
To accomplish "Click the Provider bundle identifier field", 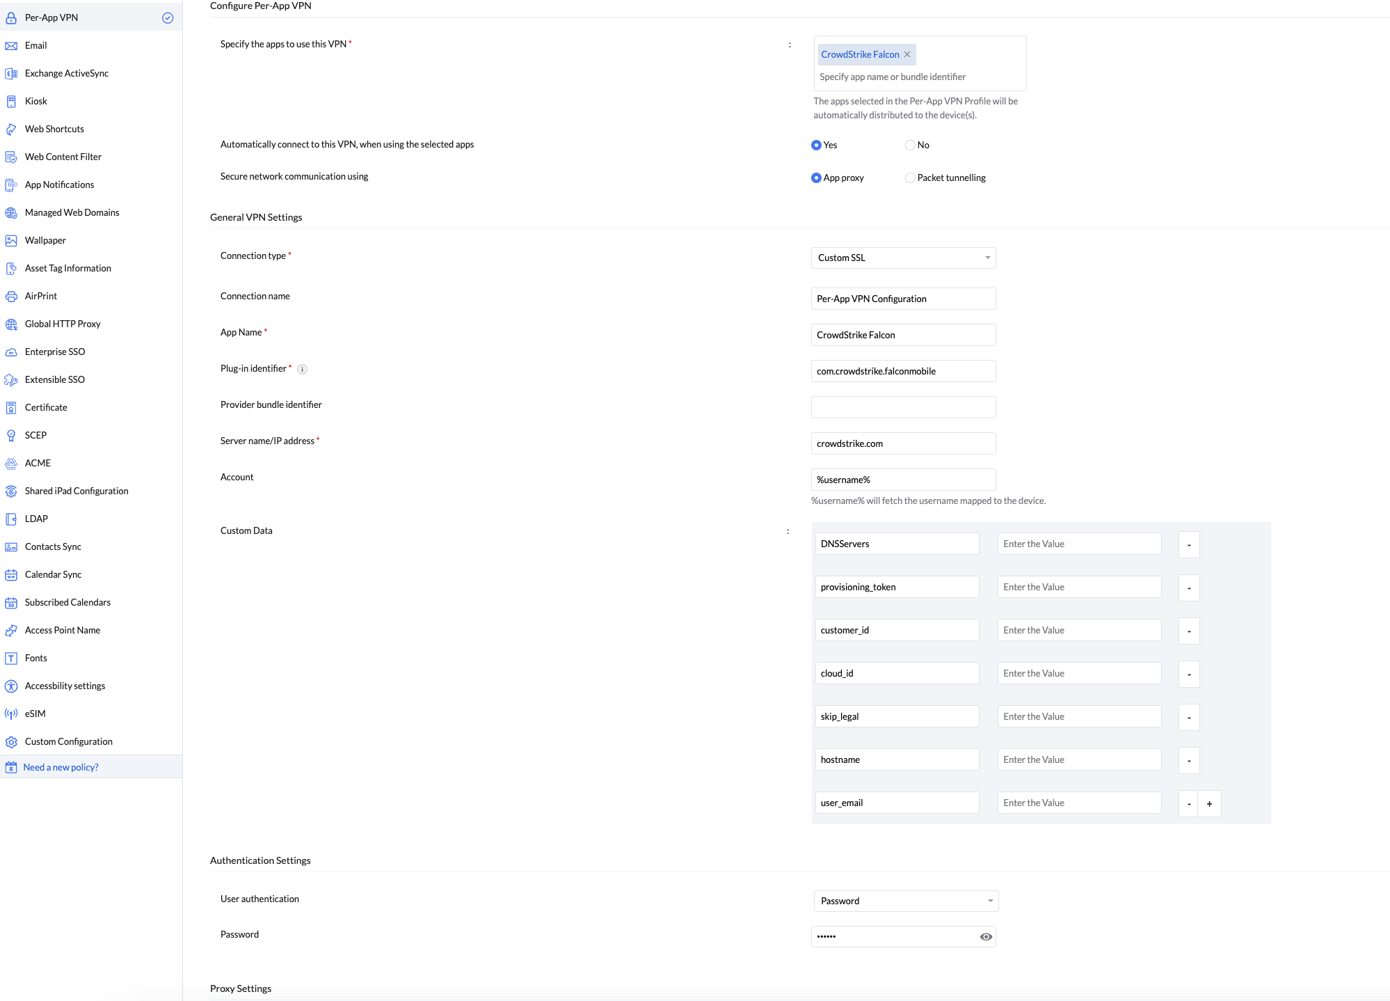I will [x=903, y=407].
